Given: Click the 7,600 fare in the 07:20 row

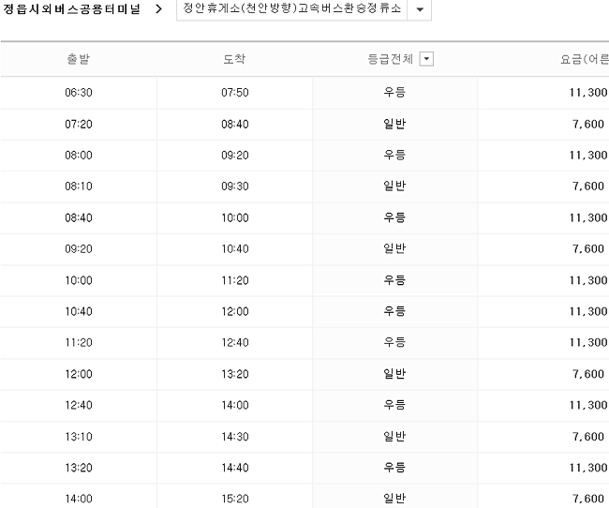Looking at the screenshot, I should tap(588, 125).
